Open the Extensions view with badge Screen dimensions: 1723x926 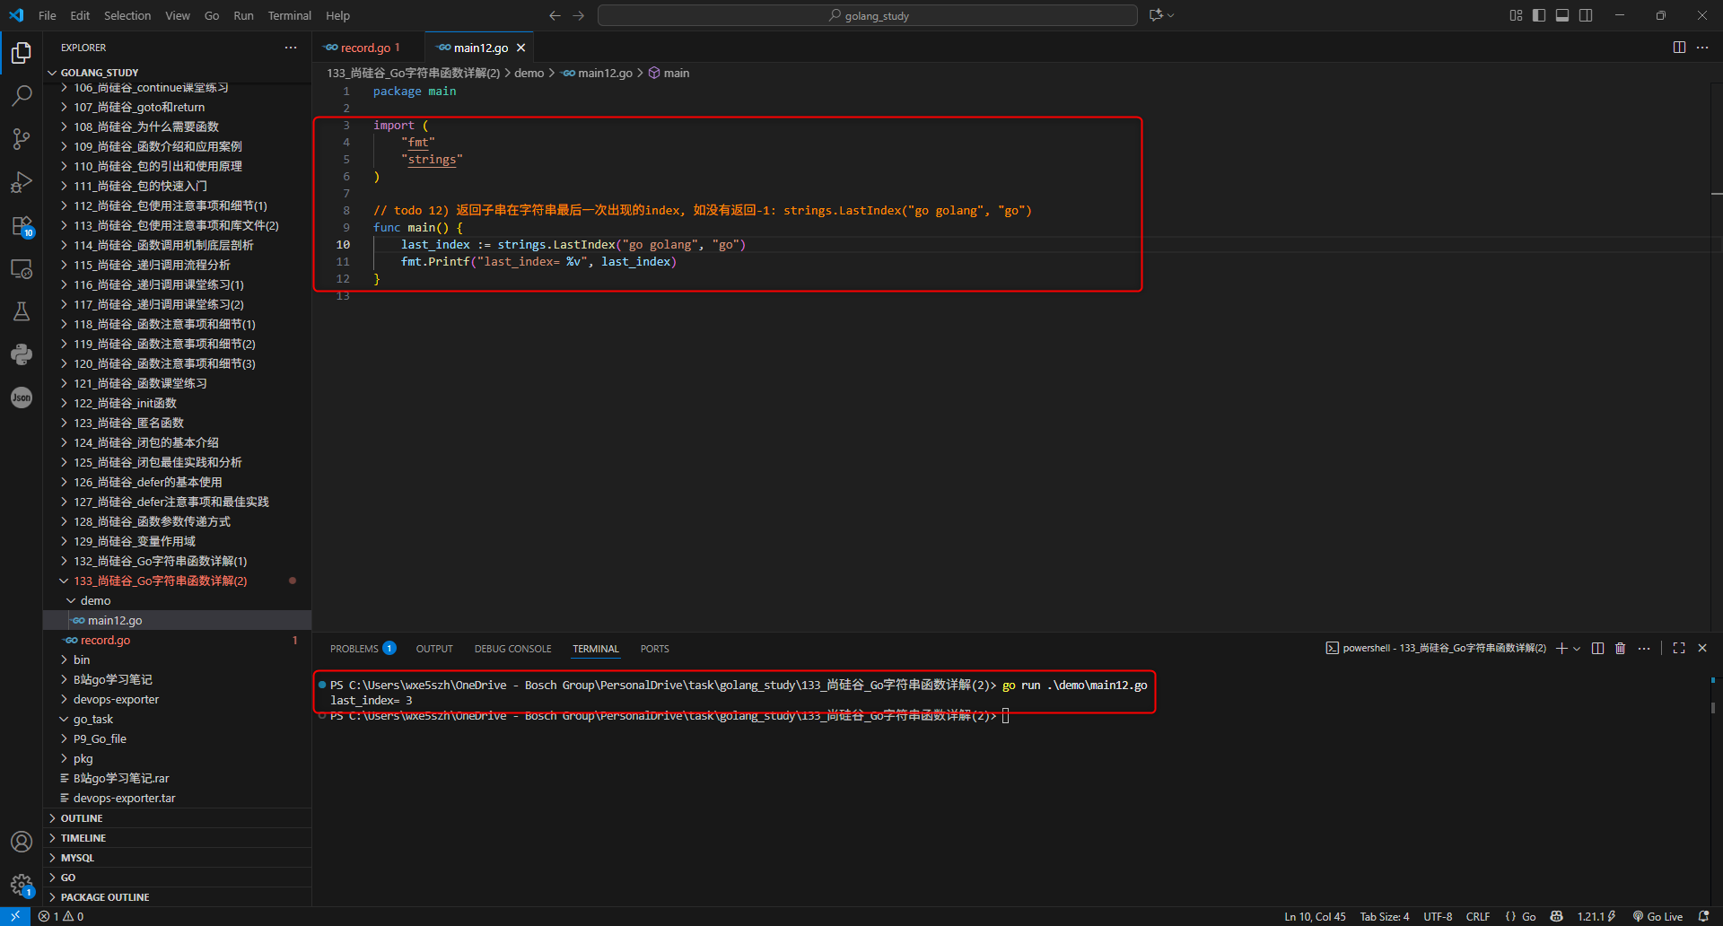(22, 225)
